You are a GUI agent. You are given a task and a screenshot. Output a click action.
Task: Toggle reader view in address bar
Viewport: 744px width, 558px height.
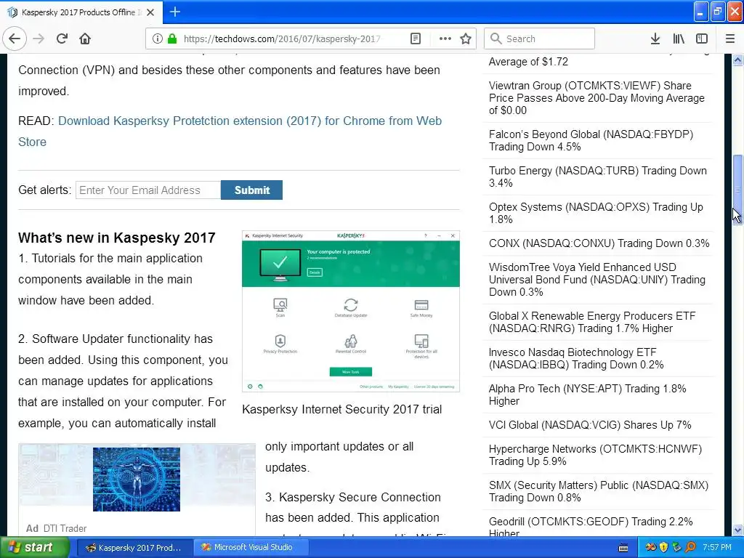pos(415,39)
